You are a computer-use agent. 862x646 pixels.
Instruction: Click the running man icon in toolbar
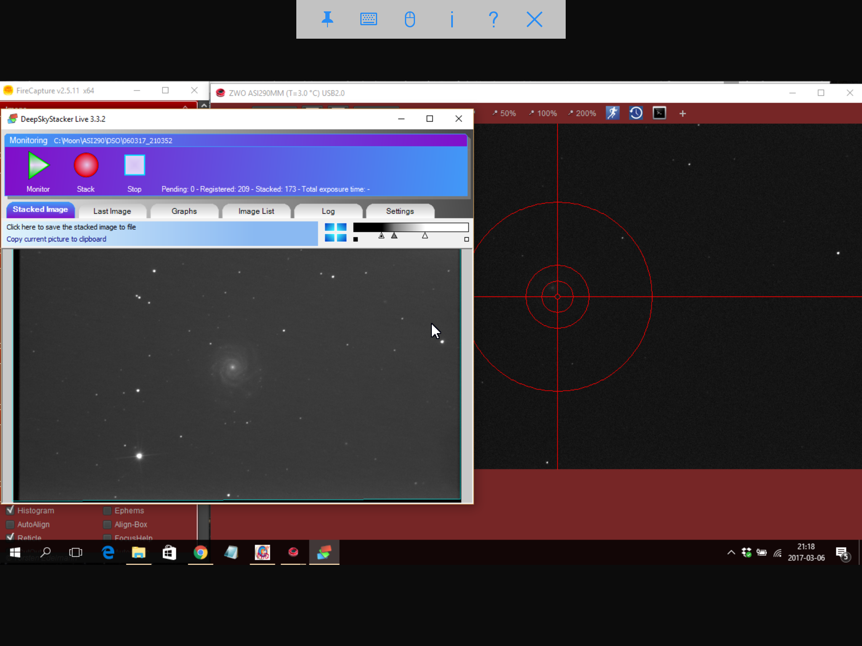[x=612, y=113]
